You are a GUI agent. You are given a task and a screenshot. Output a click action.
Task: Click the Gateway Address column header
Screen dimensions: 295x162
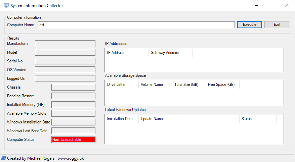coord(170,53)
